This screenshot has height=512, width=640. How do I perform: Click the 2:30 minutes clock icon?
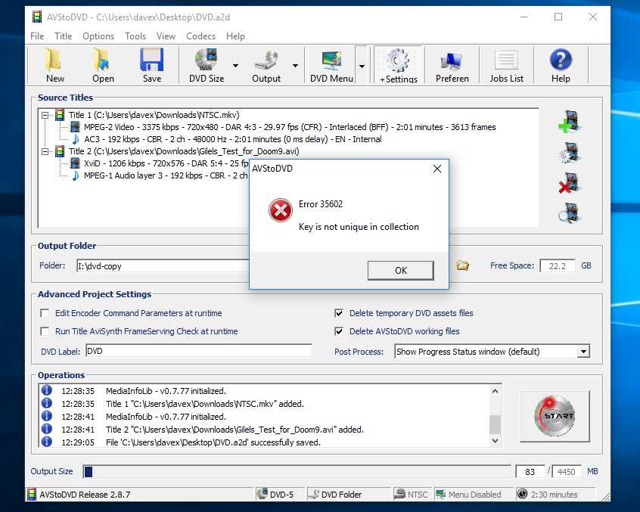tap(522, 494)
